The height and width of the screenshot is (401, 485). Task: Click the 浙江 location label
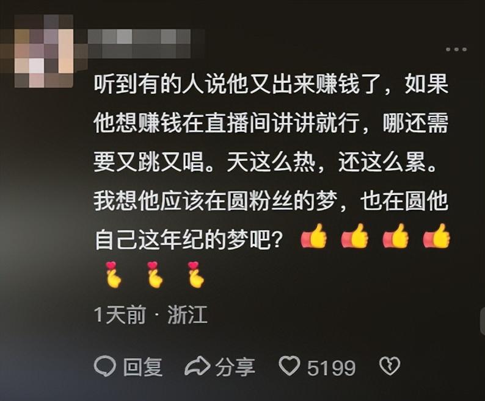pos(187,315)
